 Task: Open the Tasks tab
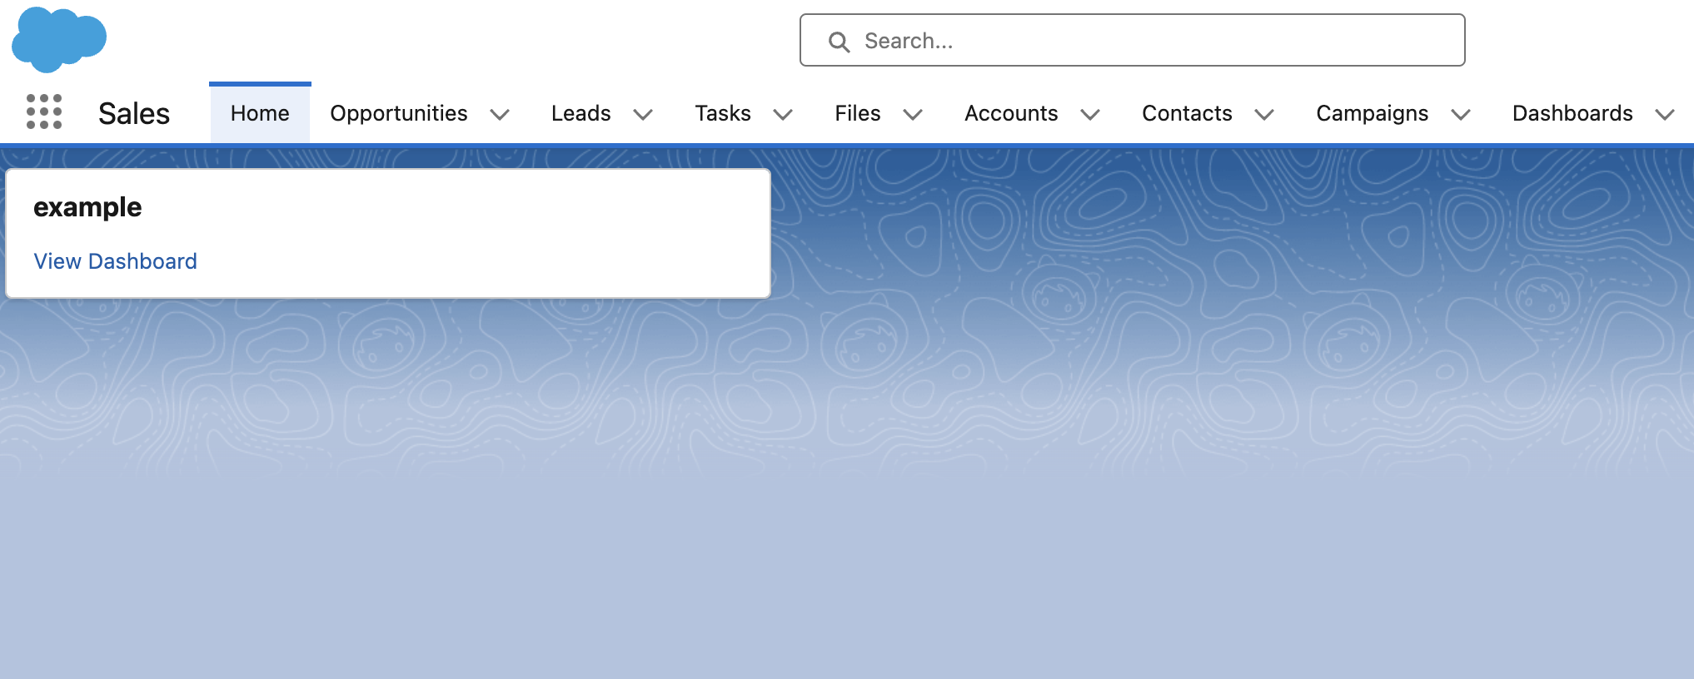[x=722, y=113]
